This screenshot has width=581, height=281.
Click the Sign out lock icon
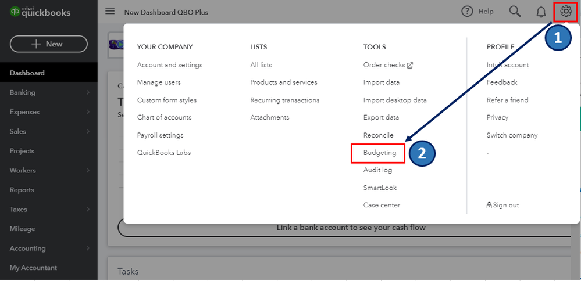point(489,205)
